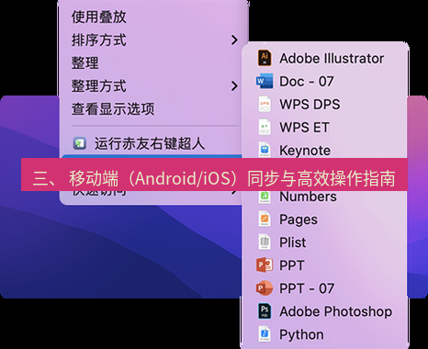Click the Python file icon
Viewport: 428px width, 349px height.
coord(265,334)
